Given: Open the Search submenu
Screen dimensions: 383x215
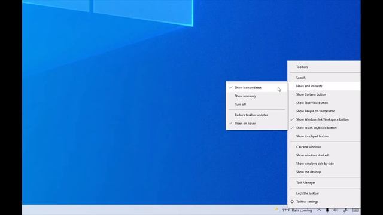Looking at the screenshot, I should click(x=324, y=78).
